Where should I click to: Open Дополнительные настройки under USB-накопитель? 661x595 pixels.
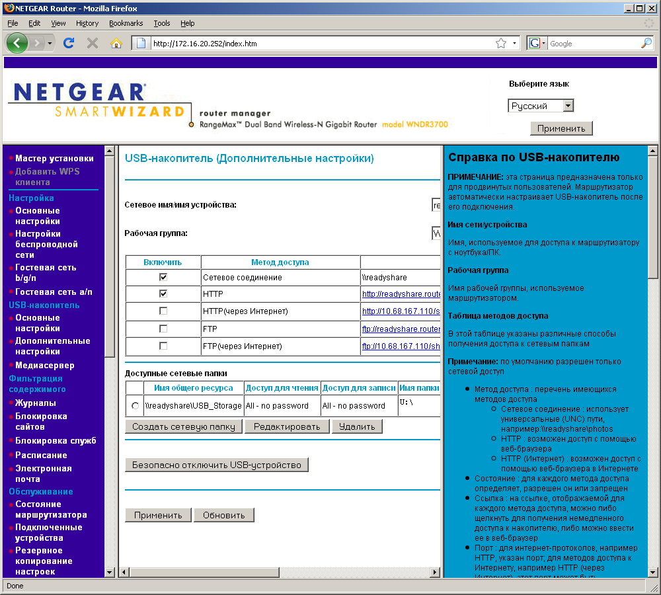coord(53,346)
